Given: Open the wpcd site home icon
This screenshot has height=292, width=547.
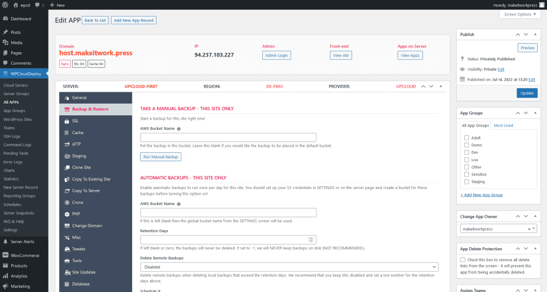Looking at the screenshot, I should coord(15,5).
